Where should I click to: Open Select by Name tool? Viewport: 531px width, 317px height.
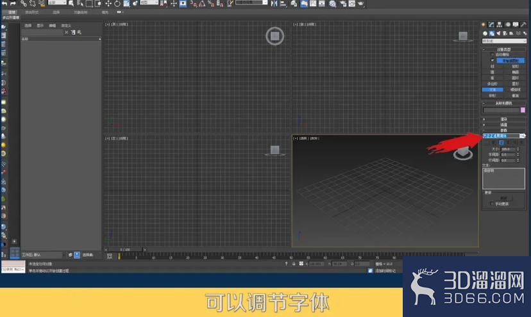point(80,3)
